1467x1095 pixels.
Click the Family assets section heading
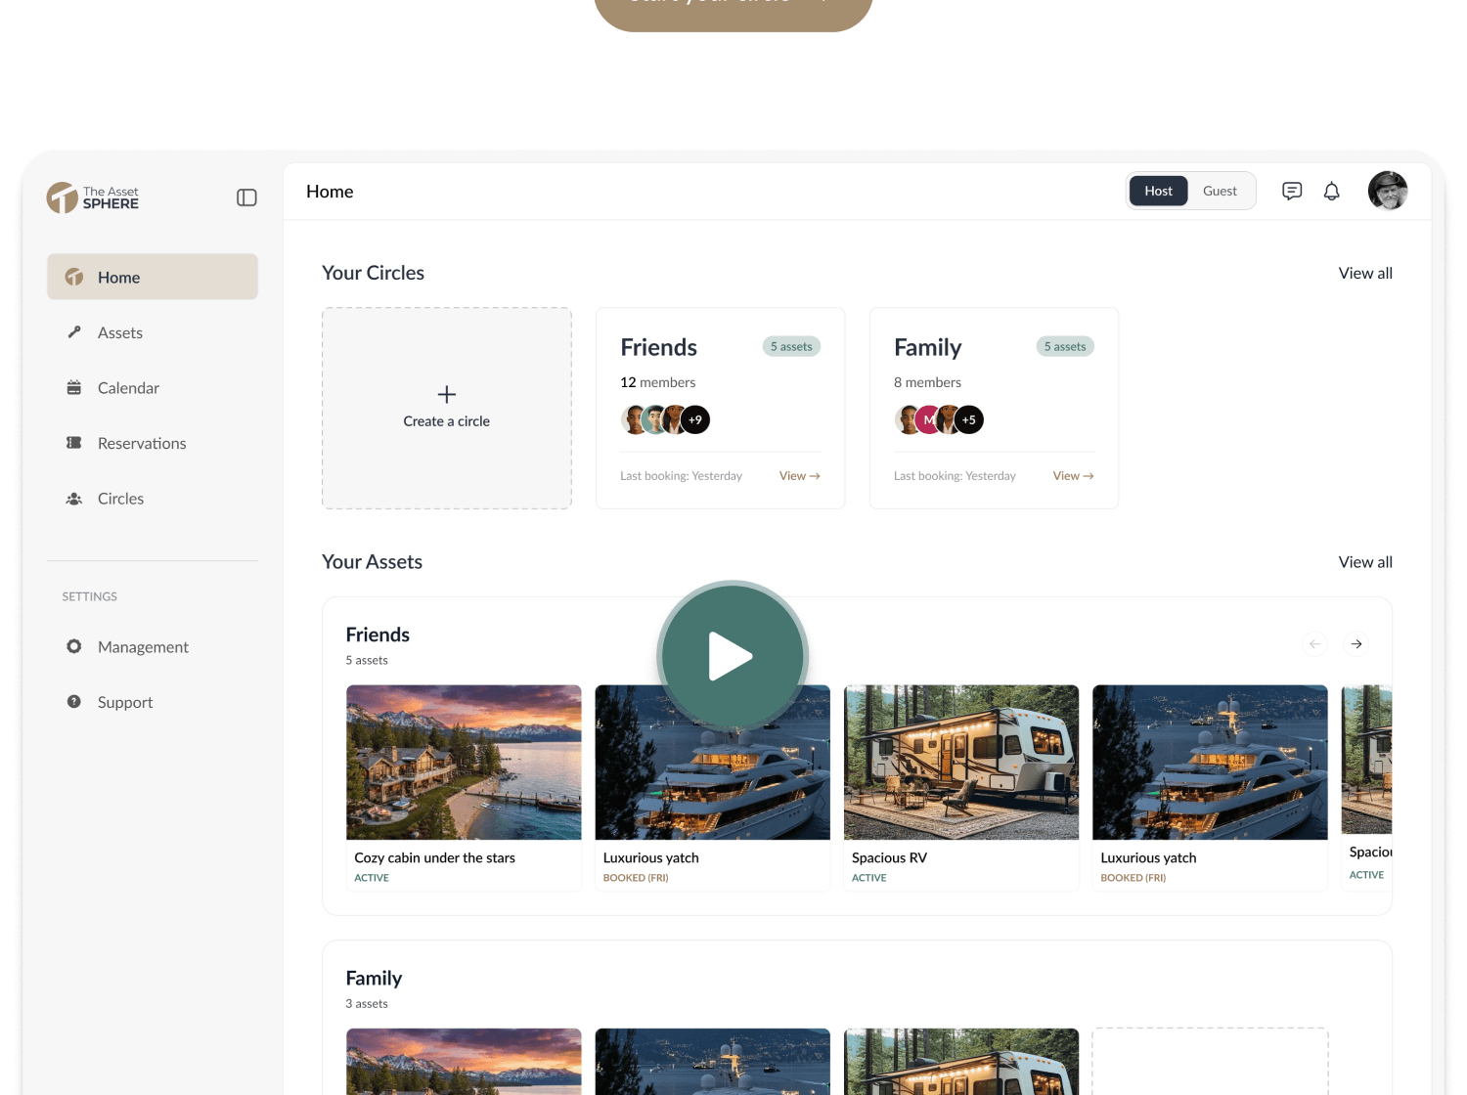click(374, 978)
